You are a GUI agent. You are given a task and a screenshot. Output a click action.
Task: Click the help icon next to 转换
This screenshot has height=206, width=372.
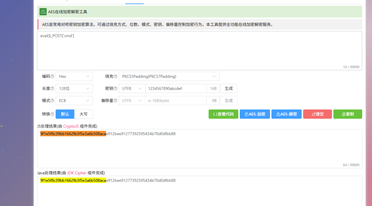pos(52,114)
